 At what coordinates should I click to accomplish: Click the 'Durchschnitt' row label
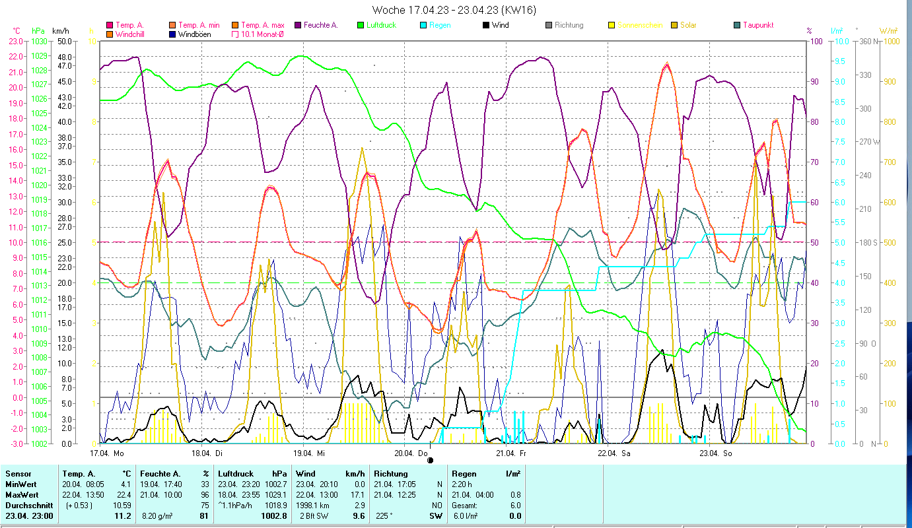pyautogui.click(x=28, y=505)
